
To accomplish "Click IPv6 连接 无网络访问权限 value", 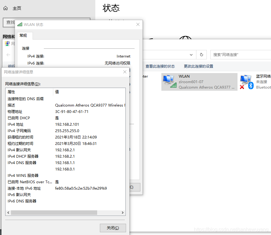I will (117, 63).
